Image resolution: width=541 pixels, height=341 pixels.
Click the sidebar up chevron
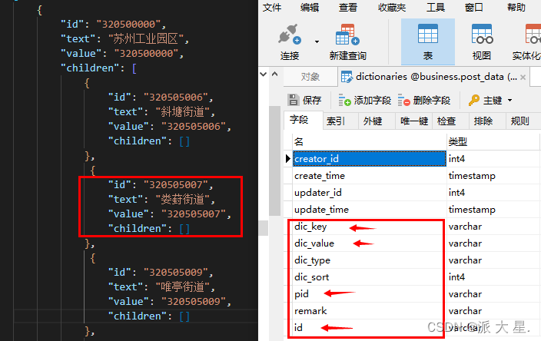[274, 74]
